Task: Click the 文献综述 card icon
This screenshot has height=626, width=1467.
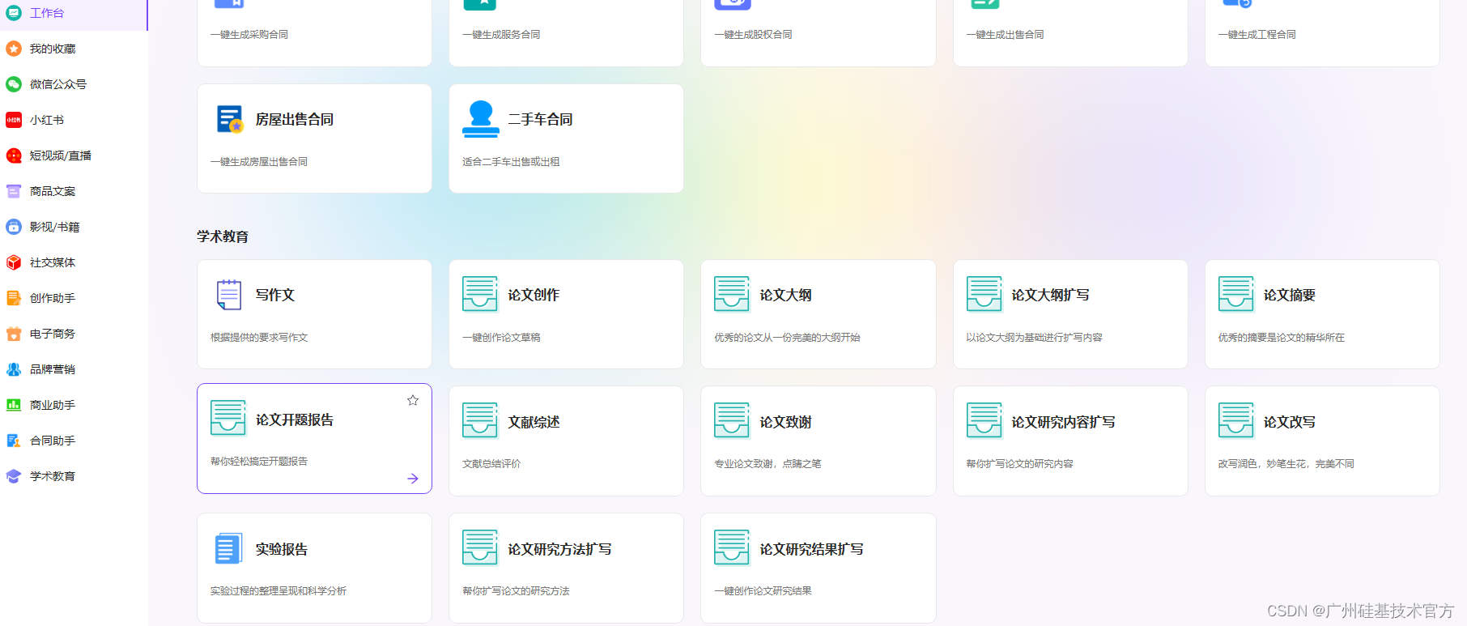Action: tap(480, 421)
